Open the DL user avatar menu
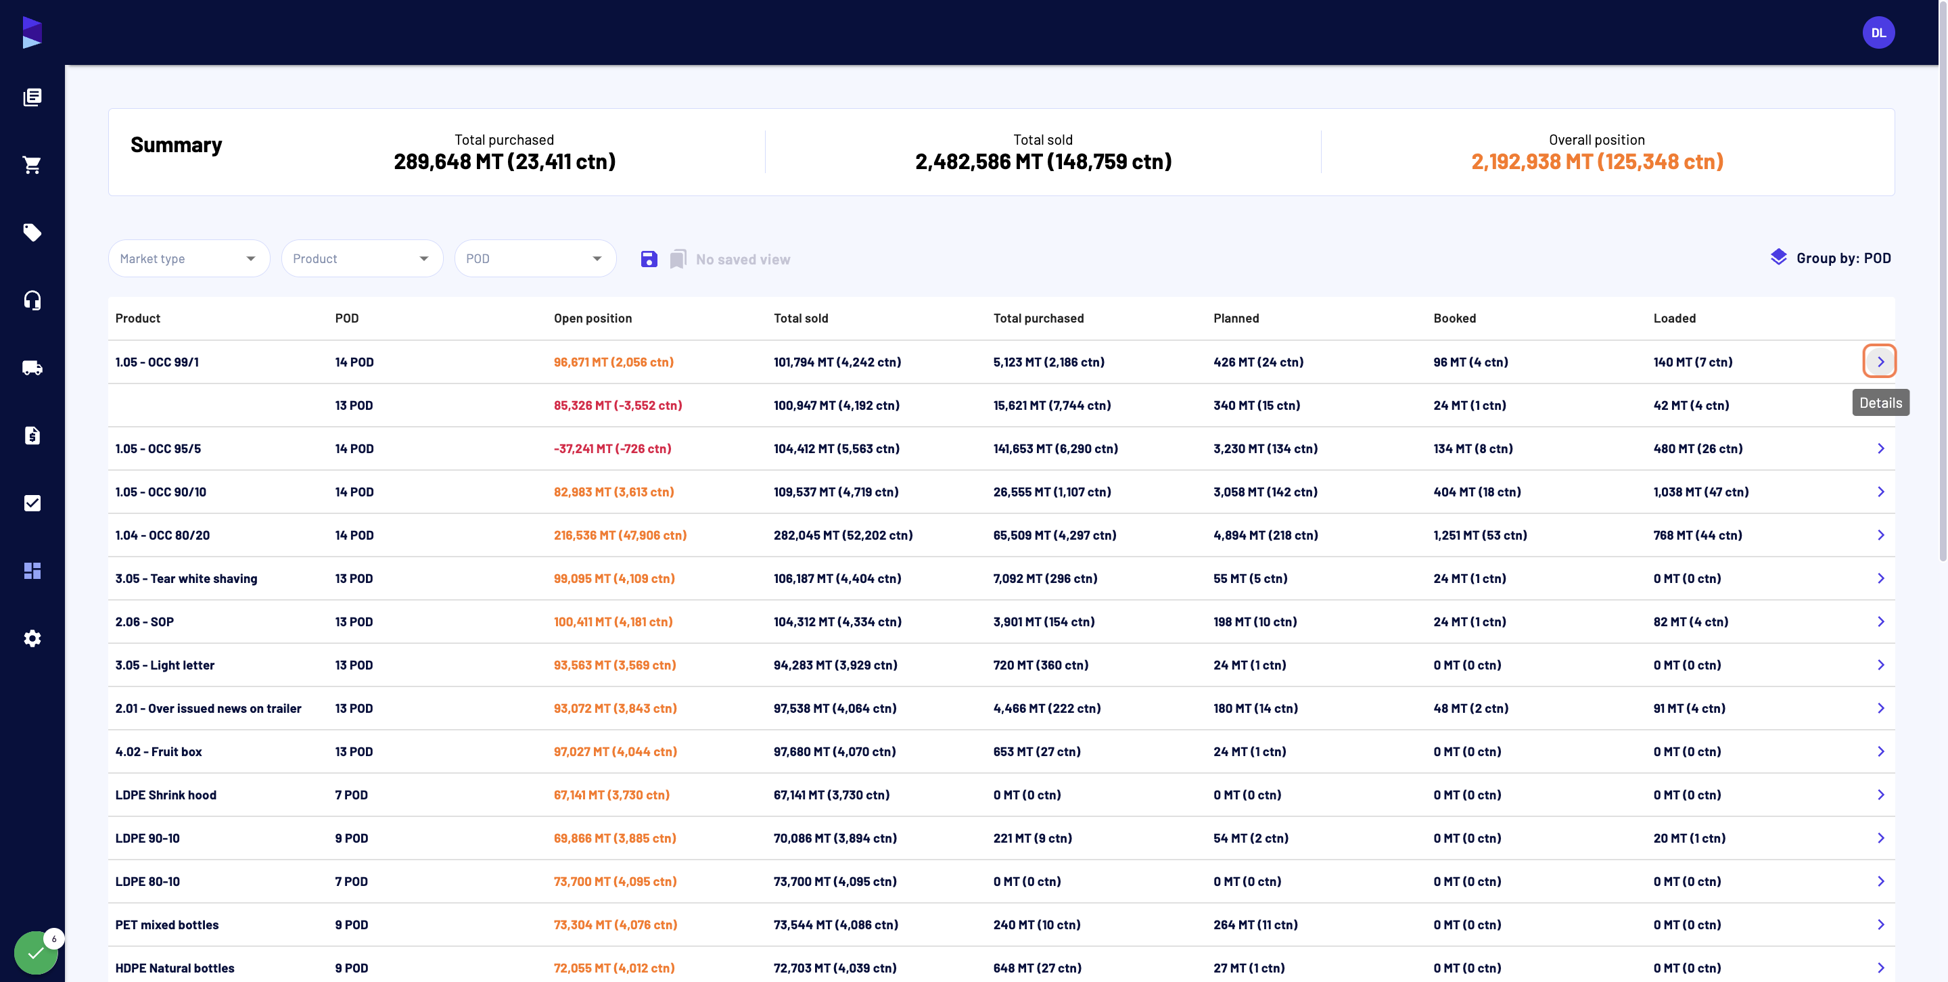The image size is (1948, 982). (1878, 32)
